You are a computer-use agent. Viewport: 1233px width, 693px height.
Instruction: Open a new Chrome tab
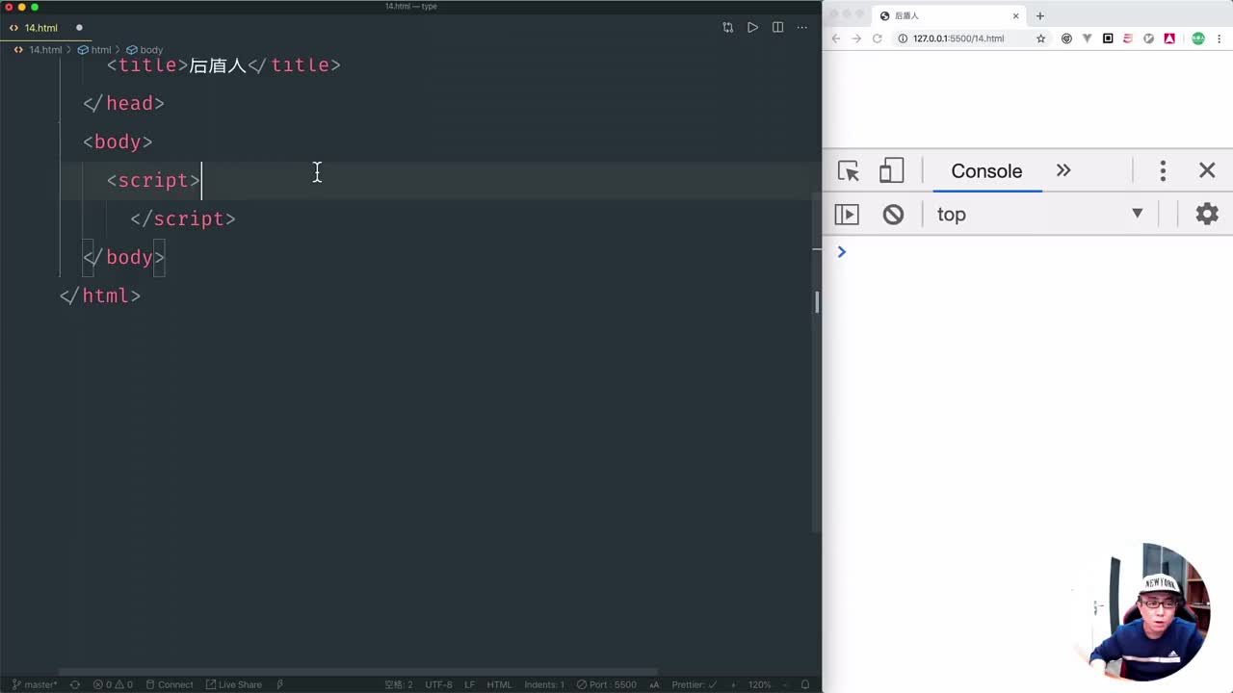(1039, 15)
